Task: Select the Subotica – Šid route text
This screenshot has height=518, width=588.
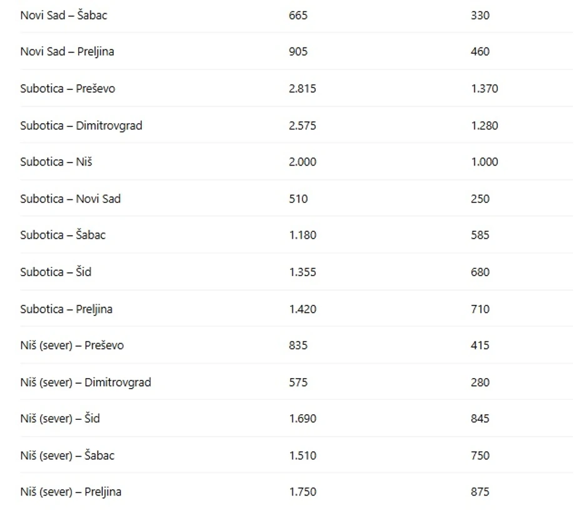Action: tap(56, 272)
